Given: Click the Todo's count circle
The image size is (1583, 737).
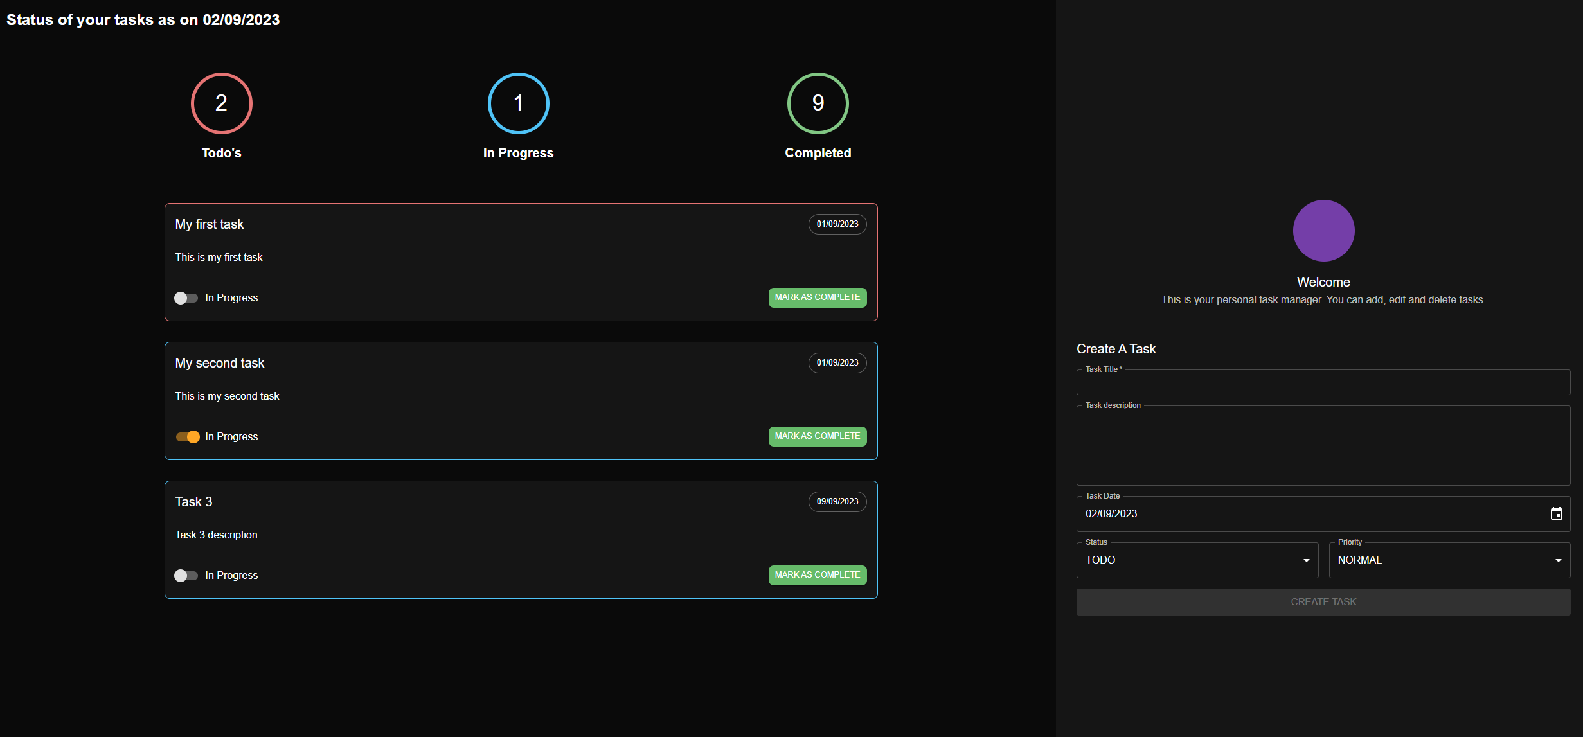Looking at the screenshot, I should coord(221,103).
